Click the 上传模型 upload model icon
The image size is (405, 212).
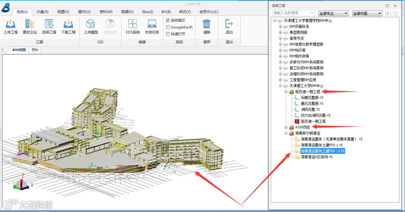tap(91, 24)
